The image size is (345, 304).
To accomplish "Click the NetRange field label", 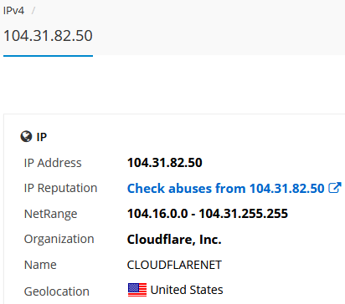I will (x=50, y=214).
